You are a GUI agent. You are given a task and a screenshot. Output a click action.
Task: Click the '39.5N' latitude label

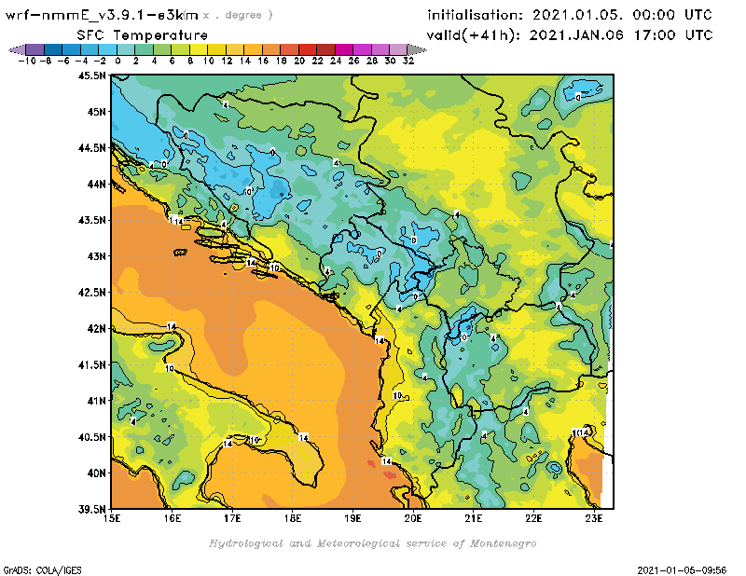(x=91, y=509)
